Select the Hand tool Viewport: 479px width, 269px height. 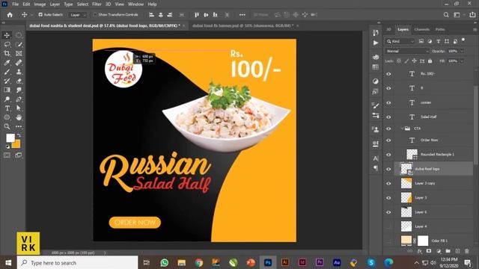19,117
